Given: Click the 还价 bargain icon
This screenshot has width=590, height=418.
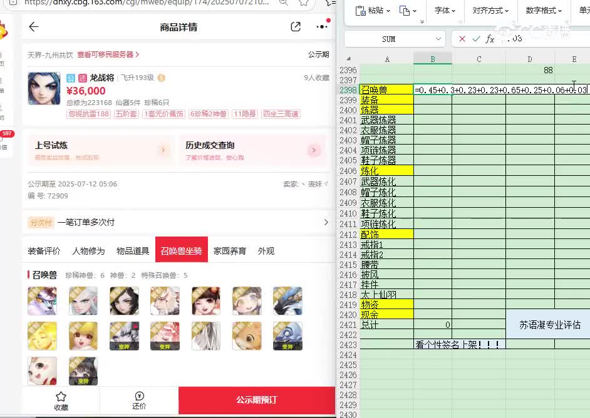Looking at the screenshot, I should [139, 396].
